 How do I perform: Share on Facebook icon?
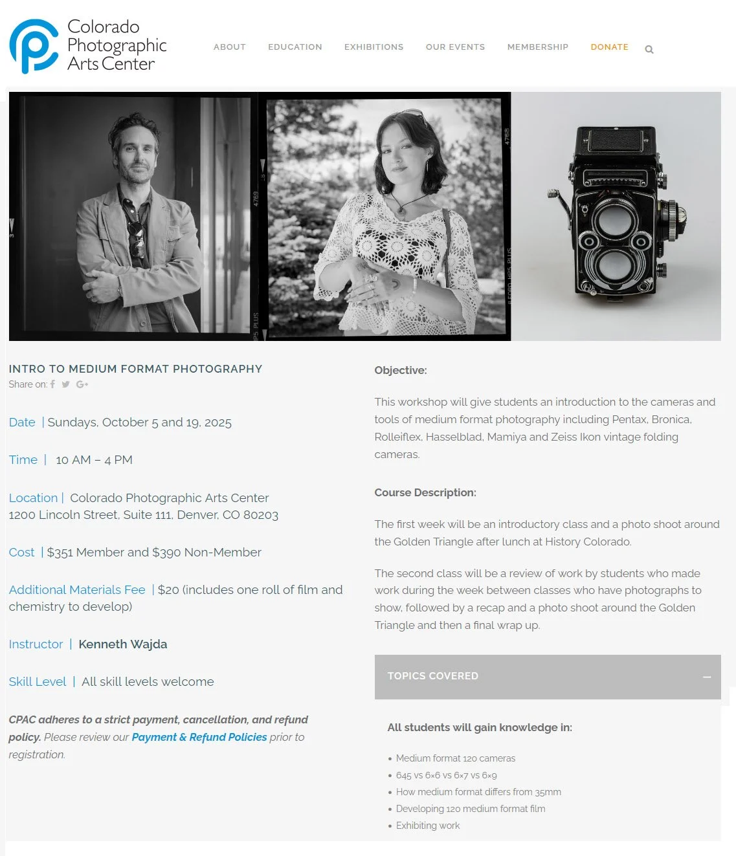[52, 384]
